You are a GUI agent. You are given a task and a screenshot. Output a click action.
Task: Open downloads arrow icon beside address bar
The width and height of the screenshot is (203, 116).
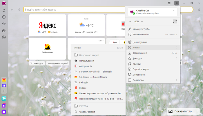pyautogui.click(x=199, y=10)
